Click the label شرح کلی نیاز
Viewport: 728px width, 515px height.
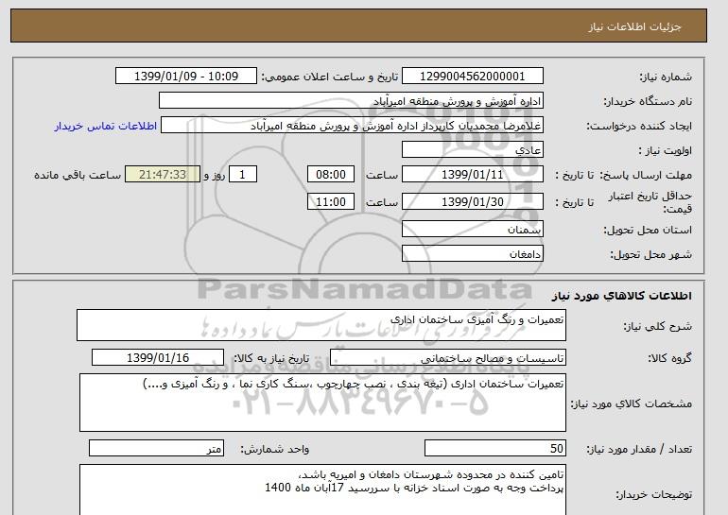pyautogui.click(x=657, y=326)
